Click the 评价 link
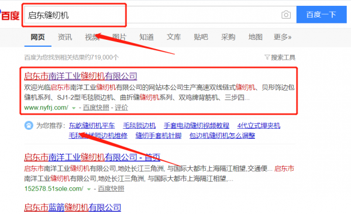The width and height of the screenshot is (351, 214). coord(121,108)
